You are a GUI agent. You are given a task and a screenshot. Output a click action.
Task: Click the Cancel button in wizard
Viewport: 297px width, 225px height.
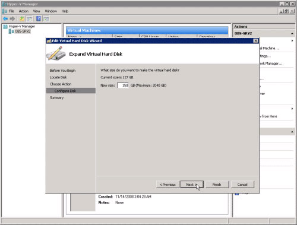click(242, 185)
